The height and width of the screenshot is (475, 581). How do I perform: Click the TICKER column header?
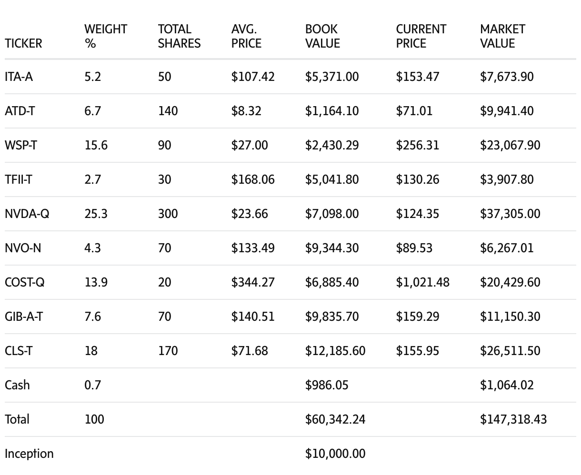coord(23,43)
